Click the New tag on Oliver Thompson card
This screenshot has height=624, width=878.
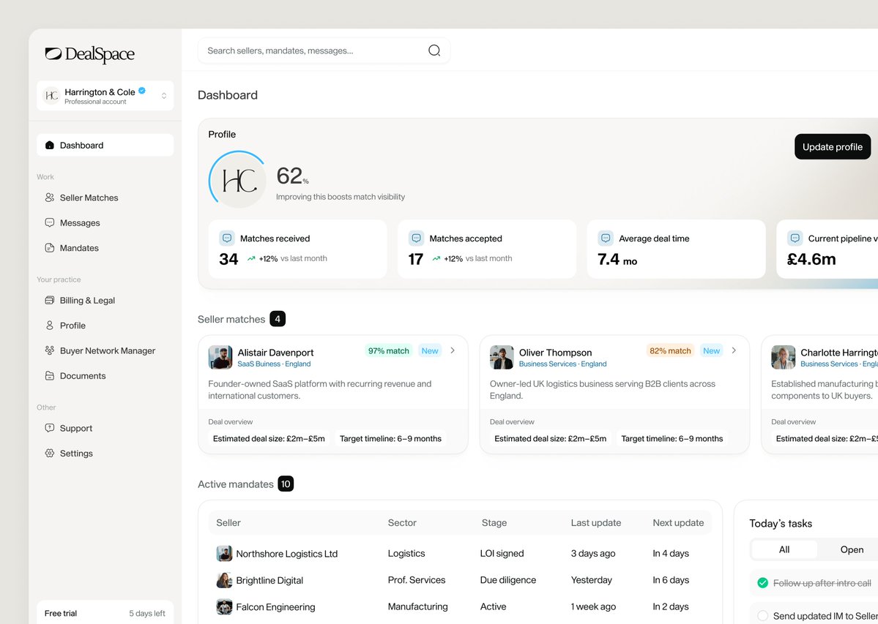pyautogui.click(x=711, y=351)
